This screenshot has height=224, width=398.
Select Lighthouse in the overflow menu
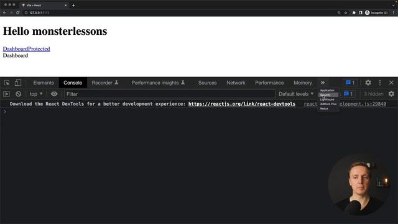[328, 100]
